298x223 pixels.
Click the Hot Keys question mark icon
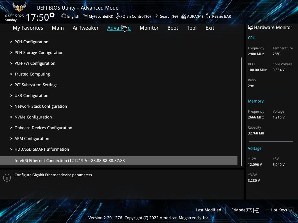(290, 210)
